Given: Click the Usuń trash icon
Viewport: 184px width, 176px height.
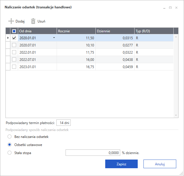Looking at the screenshot, I should (x=33, y=21).
